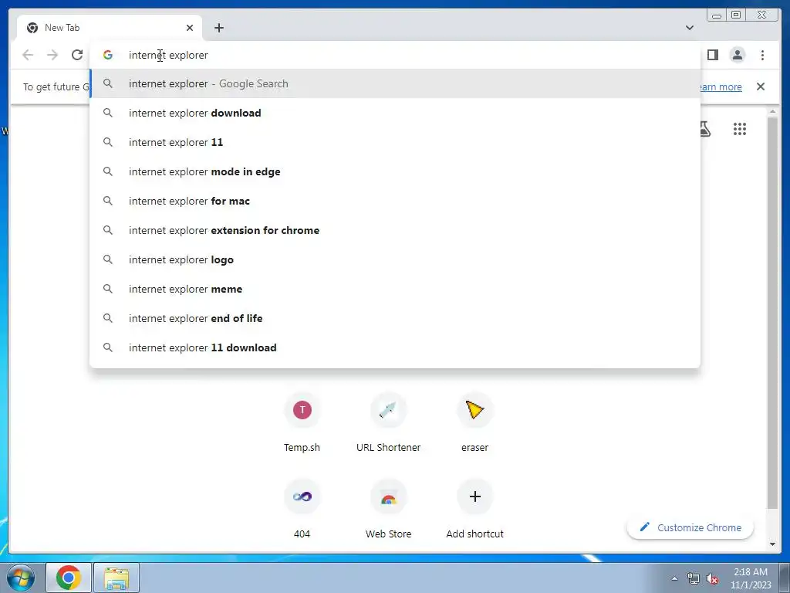Open the tab search chevron
790x593 pixels.
689,28
